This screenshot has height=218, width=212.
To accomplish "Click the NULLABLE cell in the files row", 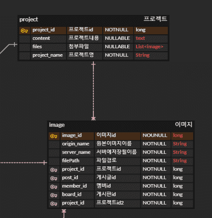I will tap(118, 47).
